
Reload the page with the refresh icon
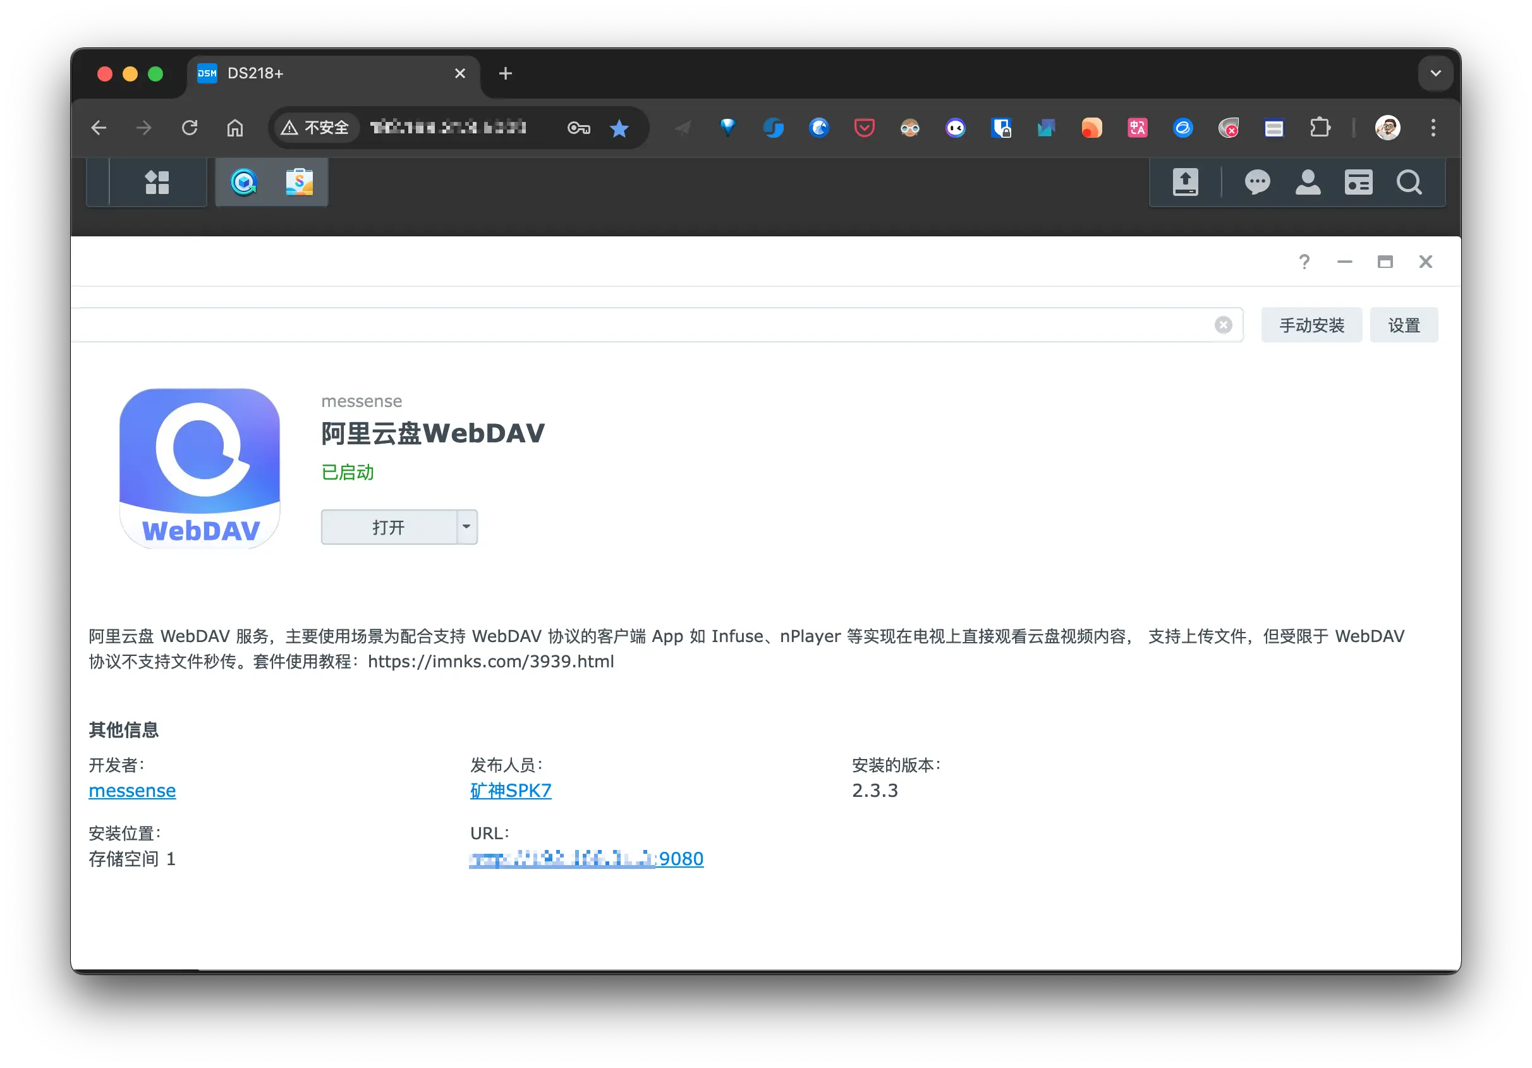190,128
